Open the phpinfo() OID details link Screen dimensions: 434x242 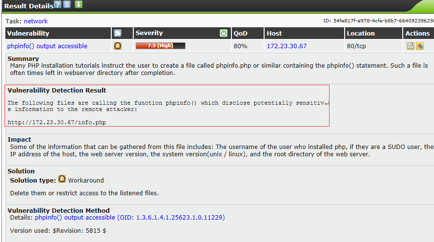coord(130,218)
